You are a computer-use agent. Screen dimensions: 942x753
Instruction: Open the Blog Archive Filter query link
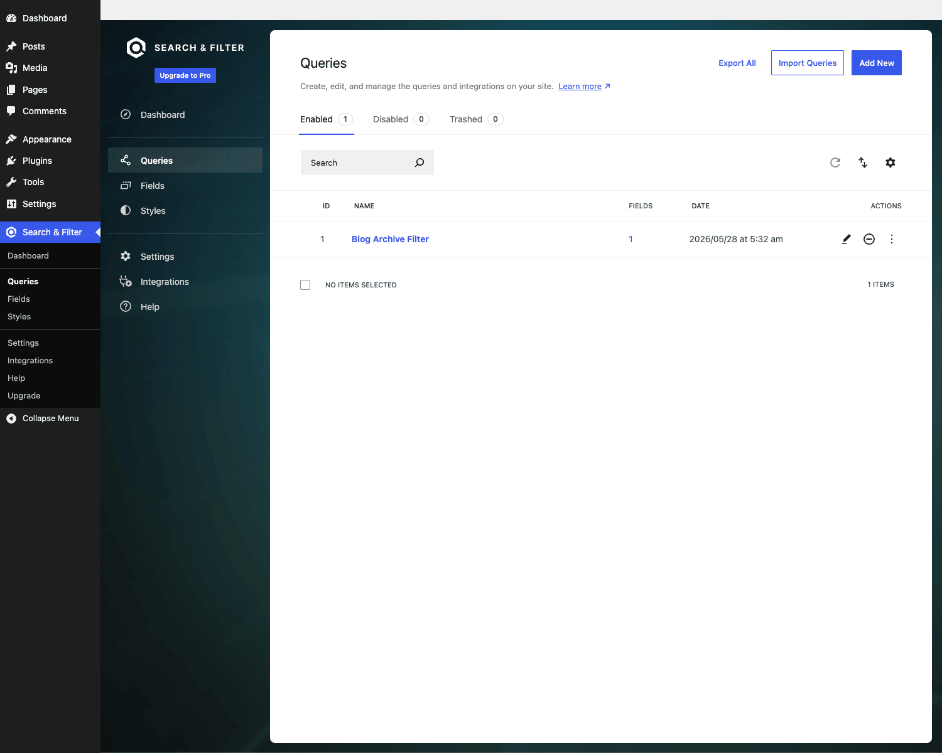point(390,239)
